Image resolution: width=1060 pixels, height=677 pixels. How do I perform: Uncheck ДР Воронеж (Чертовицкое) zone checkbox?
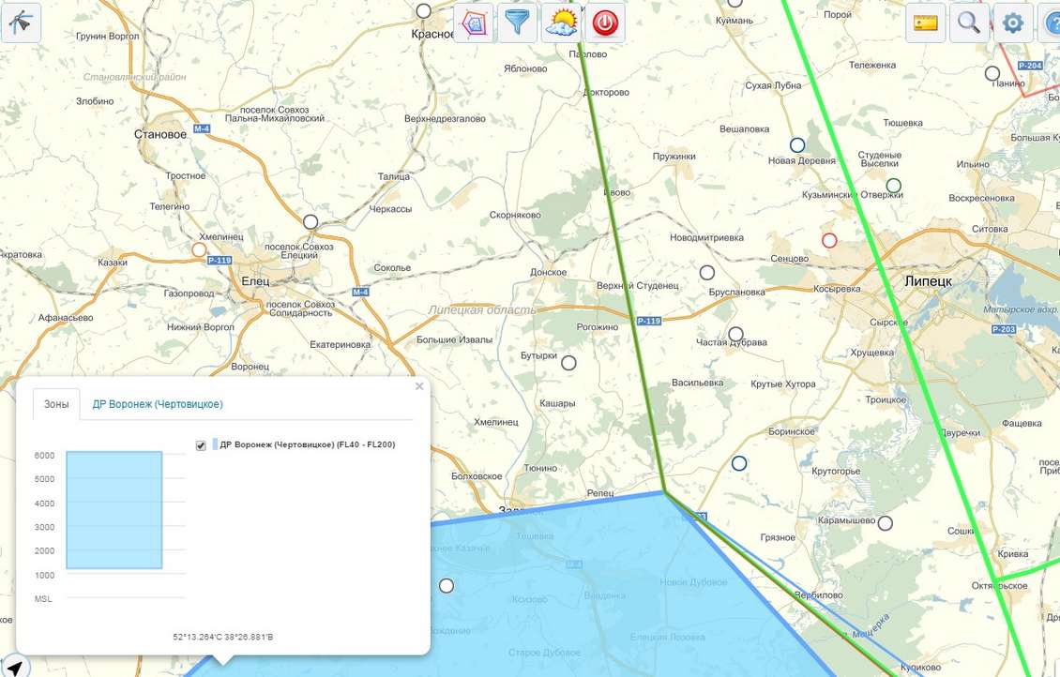coord(201,445)
